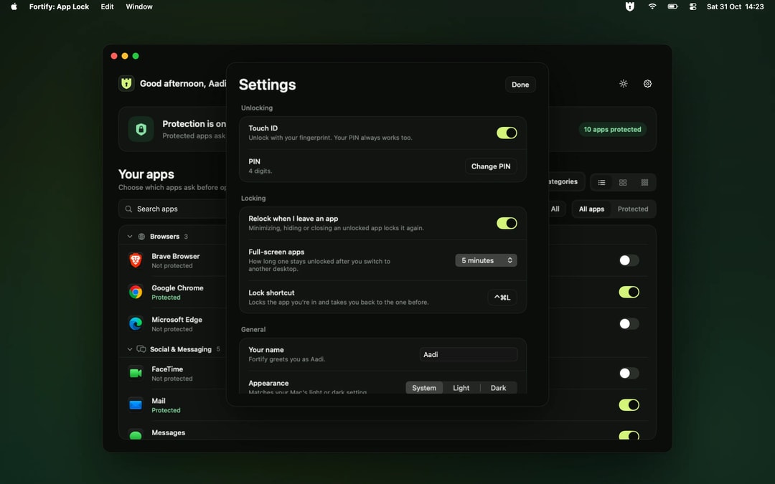Switch to compact grid view layout
775x484 pixels.
tap(644, 182)
